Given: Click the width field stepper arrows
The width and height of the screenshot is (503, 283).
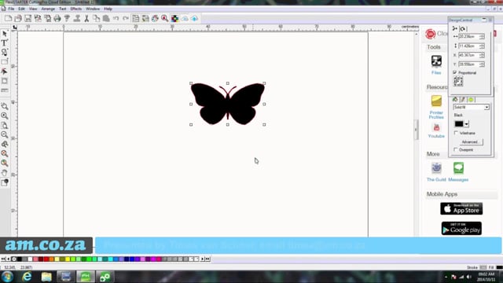Looking at the screenshot, I should pos(482,37).
